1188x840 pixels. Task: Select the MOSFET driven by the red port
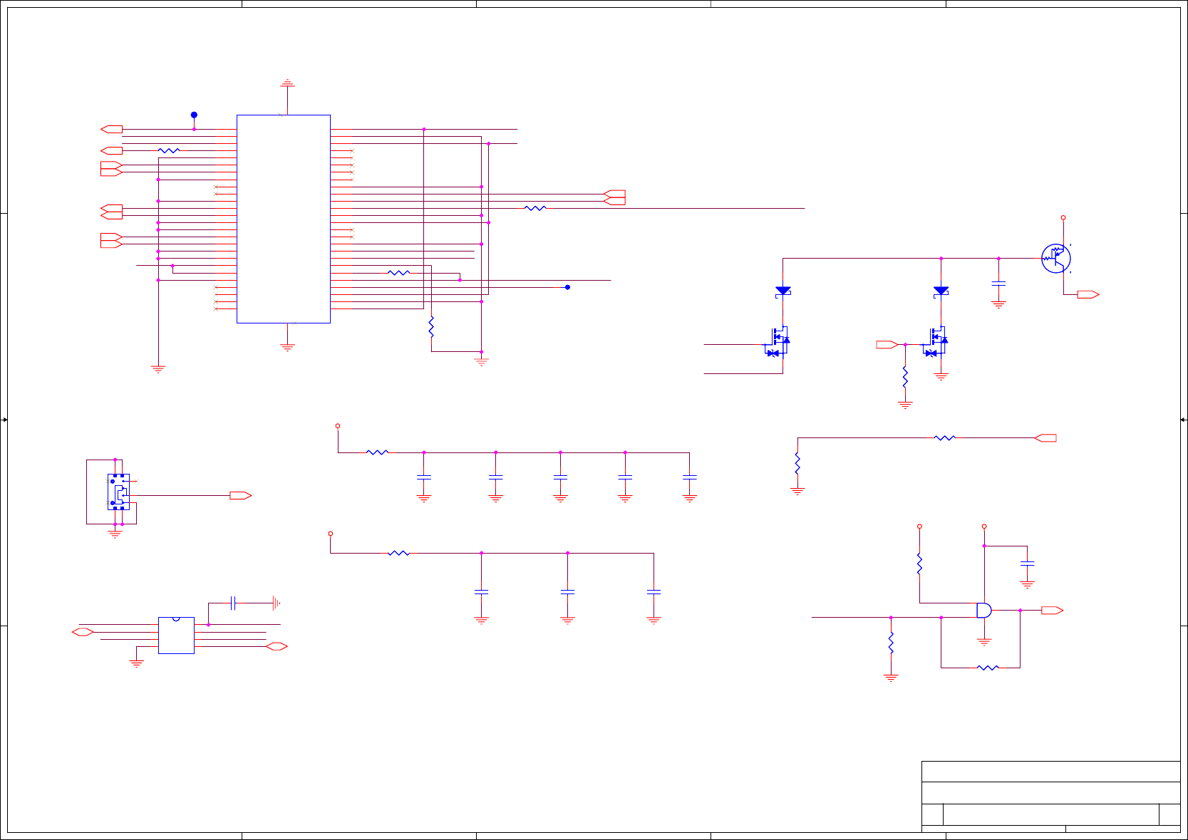click(x=936, y=341)
